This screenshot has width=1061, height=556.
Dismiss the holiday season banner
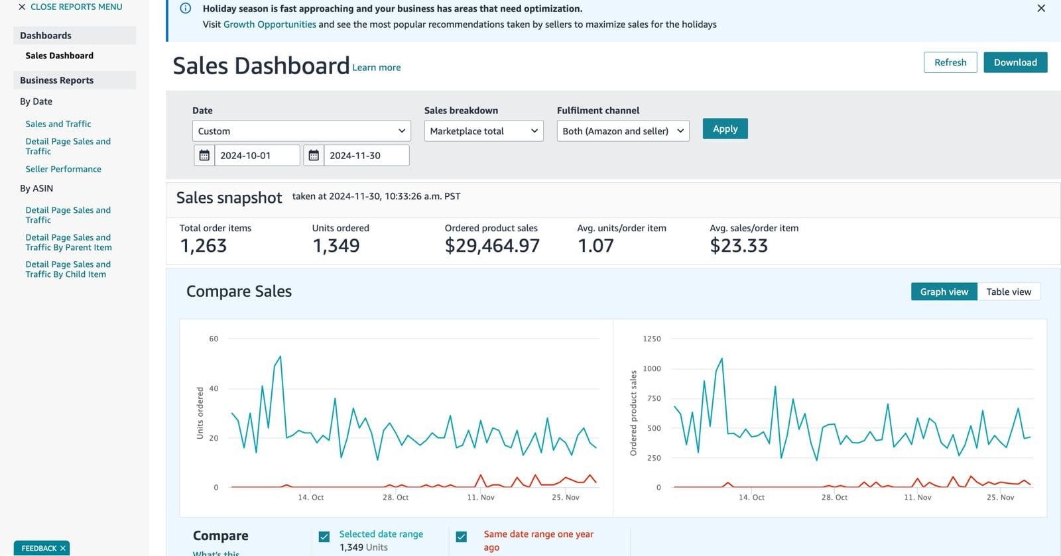coord(1040,9)
